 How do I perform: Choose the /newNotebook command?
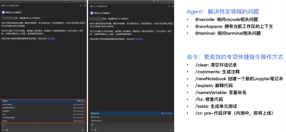pyautogui.click(x=43, y=108)
